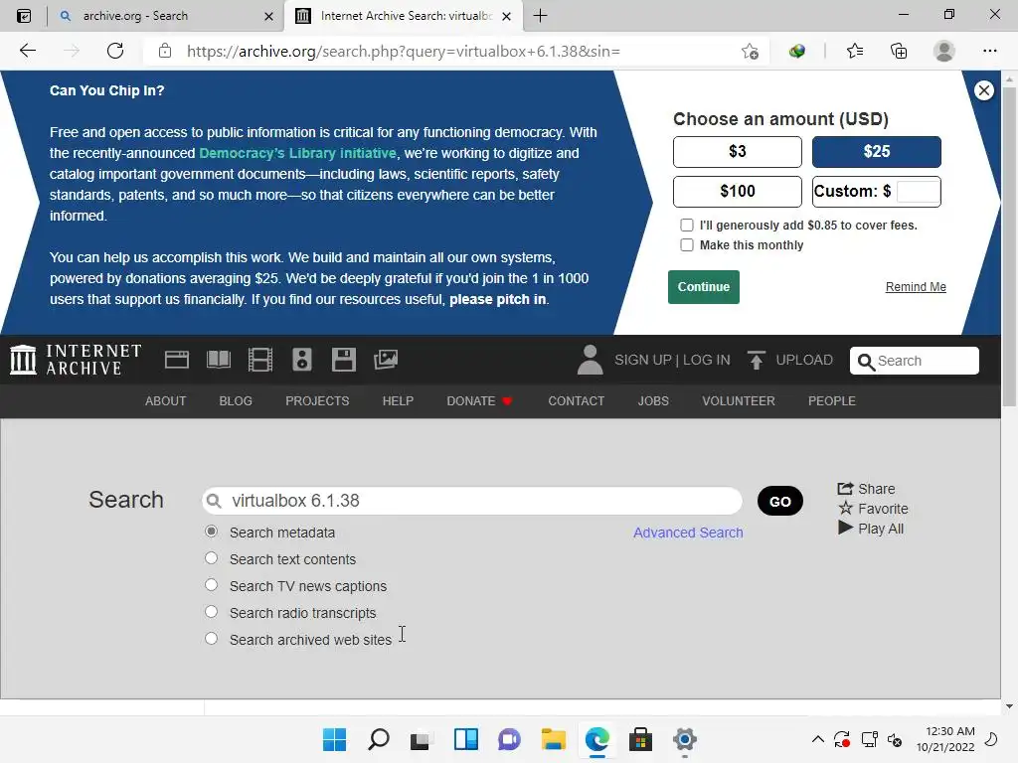The width and height of the screenshot is (1018, 763).
Task: Open the browser profile avatar
Action: [943, 51]
